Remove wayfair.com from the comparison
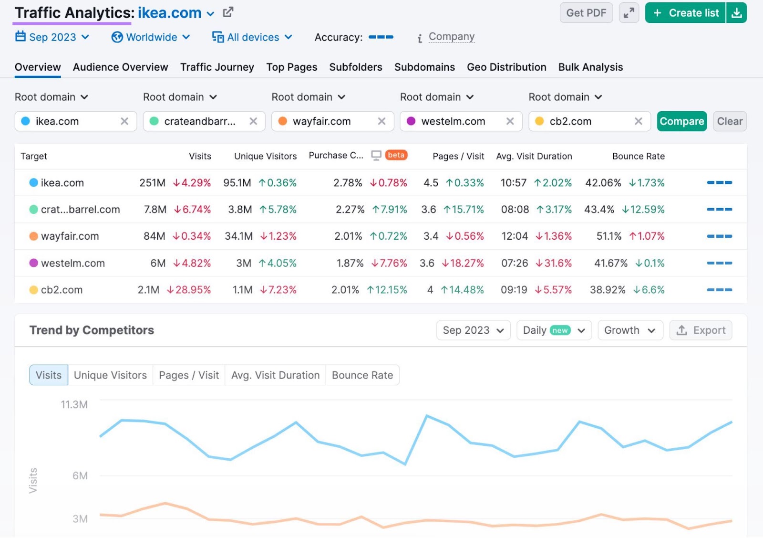Image resolution: width=763 pixels, height=538 pixels. [381, 121]
